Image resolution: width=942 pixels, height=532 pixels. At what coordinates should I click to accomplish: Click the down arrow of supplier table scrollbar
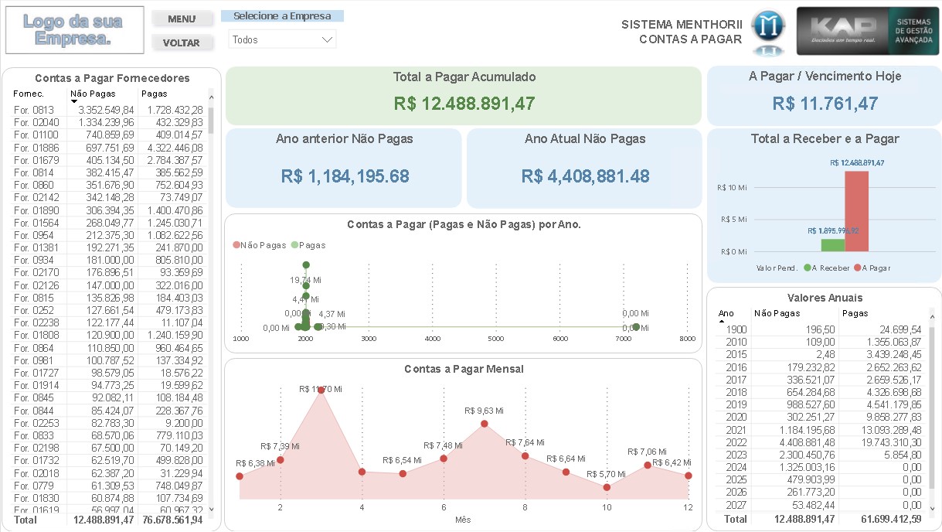[211, 510]
